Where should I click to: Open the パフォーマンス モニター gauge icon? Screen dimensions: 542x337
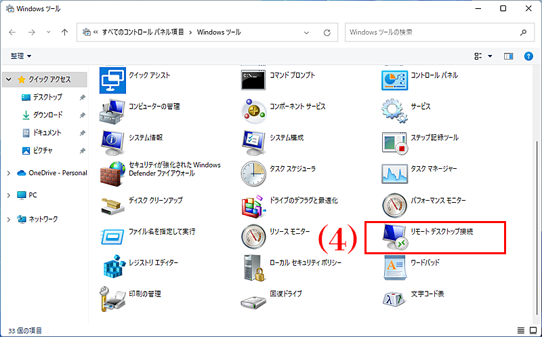(x=394, y=205)
